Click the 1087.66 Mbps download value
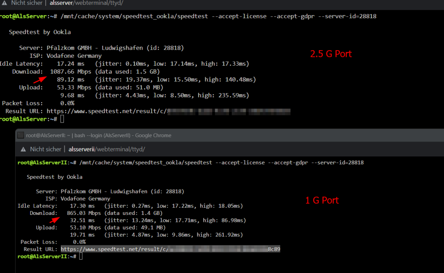Screen dimensions: 444x273 coord(71,71)
